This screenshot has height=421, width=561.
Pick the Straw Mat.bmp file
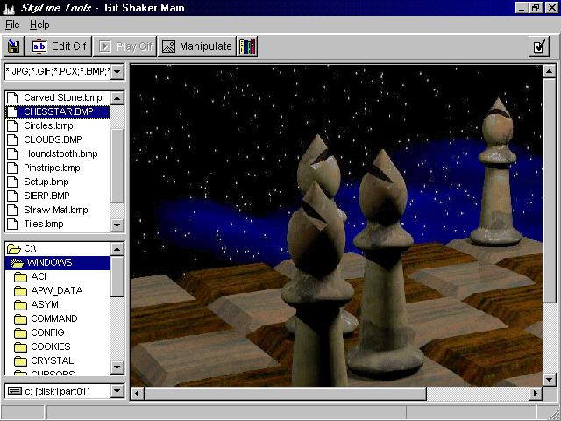point(55,210)
